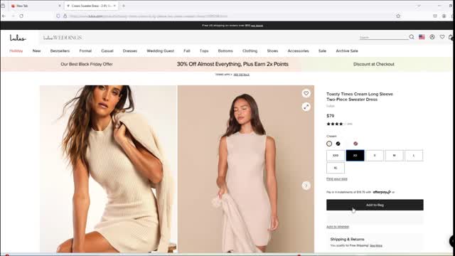Viewport: 455px width, 256px height.
Task: Go back with the browser back arrow
Action: [x=4, y=16]
